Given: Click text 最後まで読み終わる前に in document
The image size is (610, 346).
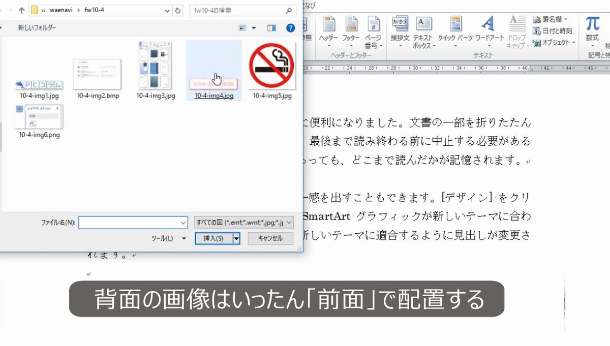Looking at the screenshot, I should point(367,141).
